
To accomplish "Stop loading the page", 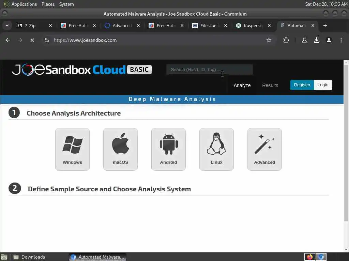I will click(x=32, y=40).
